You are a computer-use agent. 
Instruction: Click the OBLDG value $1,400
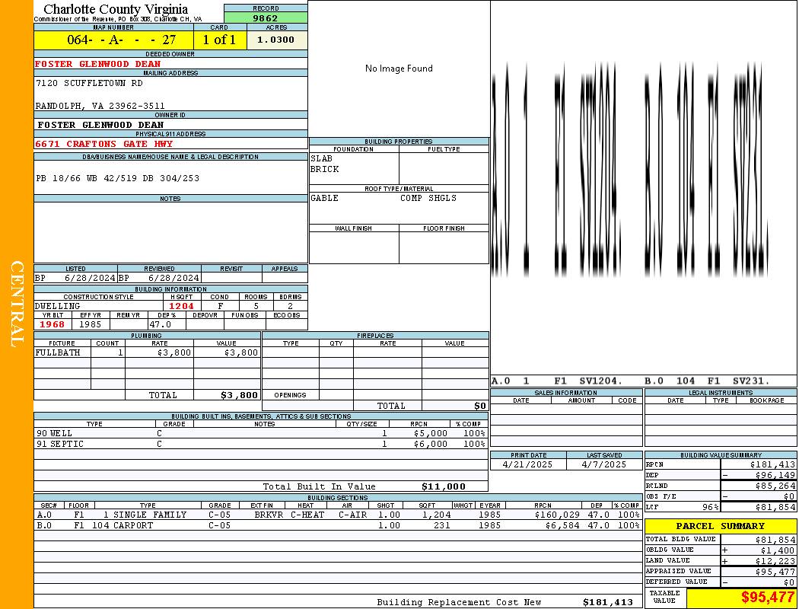point(777,550)
